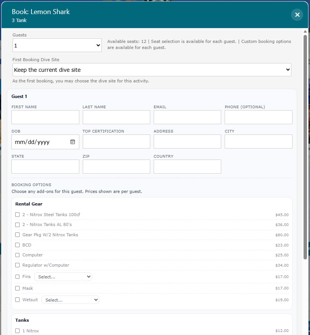This screenshot has width=310, height=335.
Task: Click the $80.00 price text
Action: click(x=282, y=235)
